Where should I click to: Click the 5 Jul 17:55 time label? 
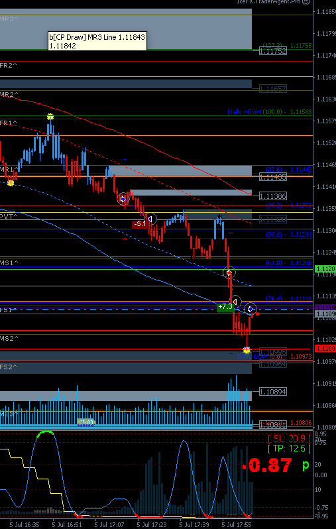pos(237,525)
